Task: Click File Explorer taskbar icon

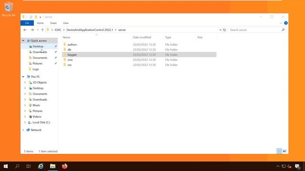Action: 53,166
